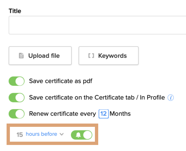The image size is (186, 151).
Task: Click the Certificate tab / In Profile label text
Action: click(x=97, y=97)
